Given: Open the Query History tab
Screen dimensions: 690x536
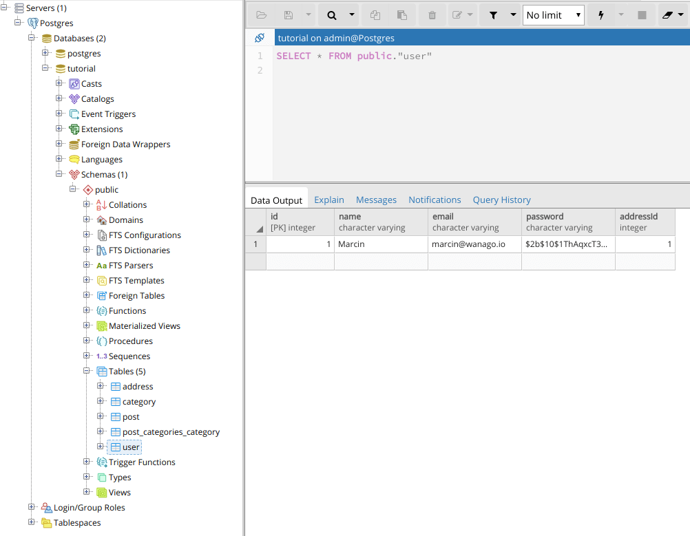Looking at the screenshot, I should click(501, 200).
